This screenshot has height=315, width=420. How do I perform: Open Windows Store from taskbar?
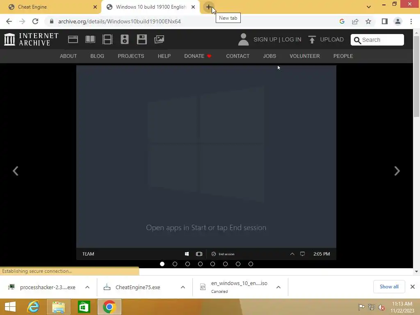click(x=84, y=307)
